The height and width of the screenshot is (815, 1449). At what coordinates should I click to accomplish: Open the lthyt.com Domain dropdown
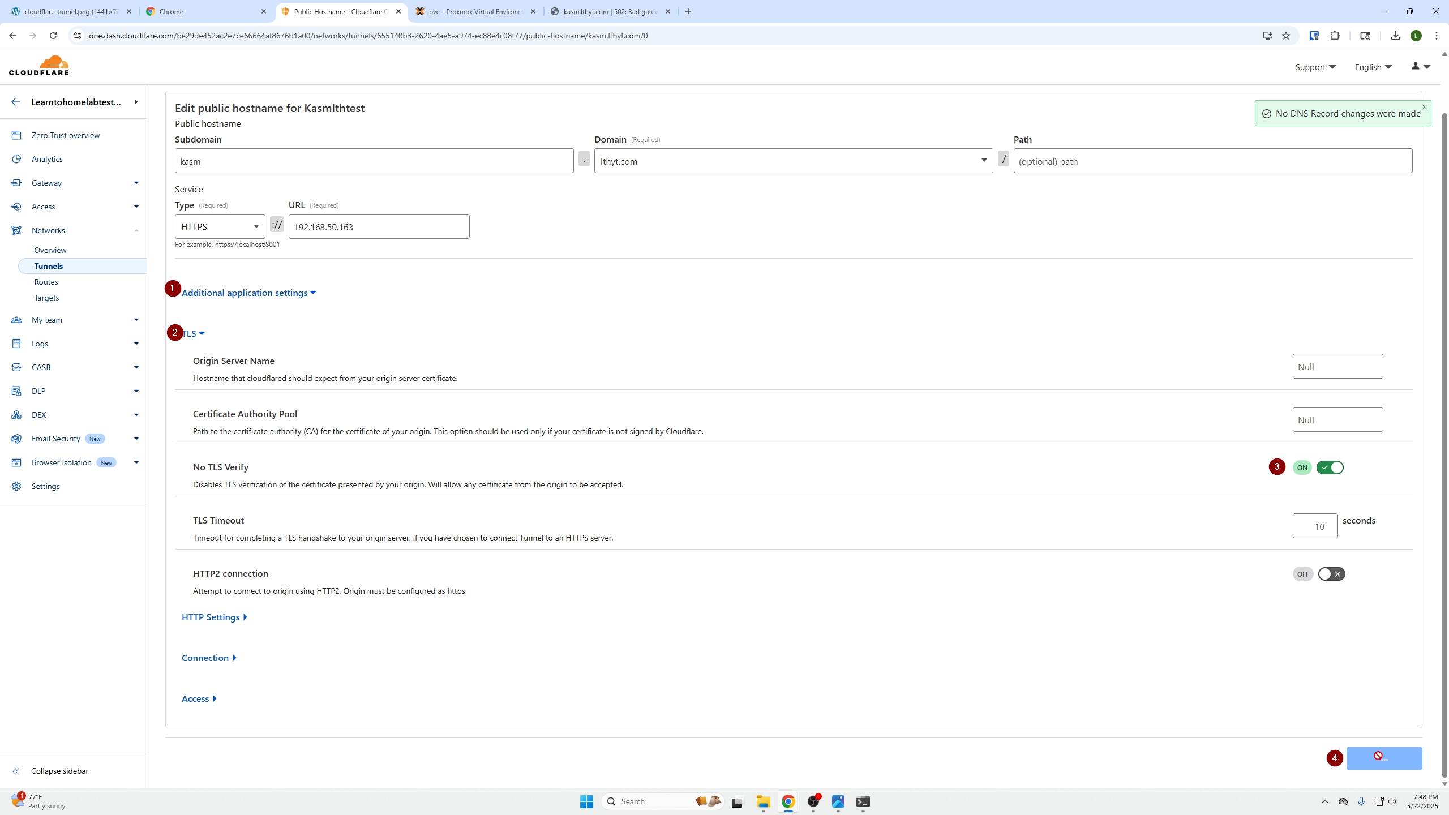(x=983, y=160)
